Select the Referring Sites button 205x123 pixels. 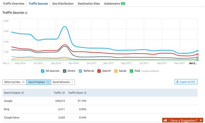pos(14,82)
